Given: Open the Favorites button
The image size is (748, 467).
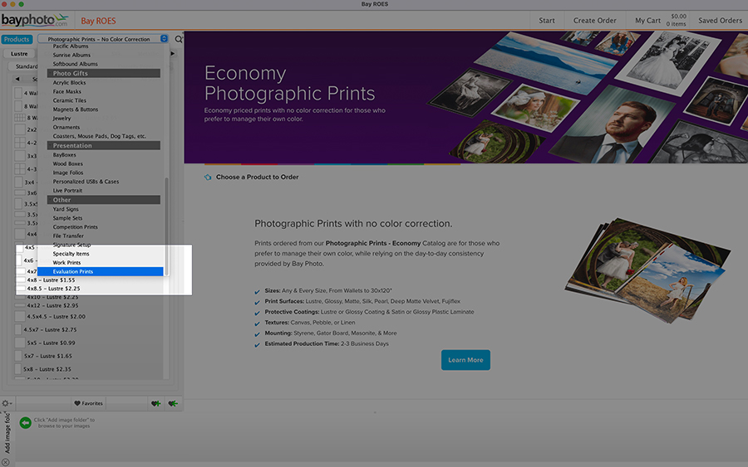Looking at the screenshot, I should [x=88, y=403].
